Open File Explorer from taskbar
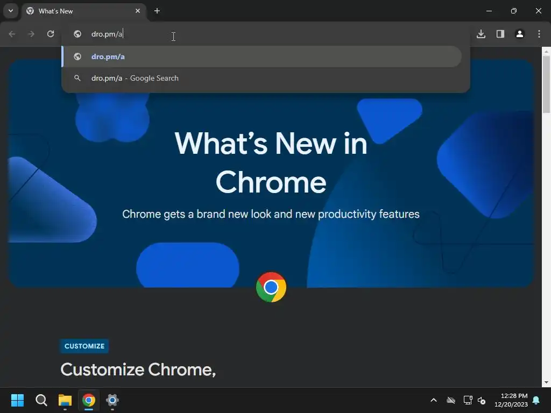This screenshot has width=551, height=413. [x=65, y=400]
